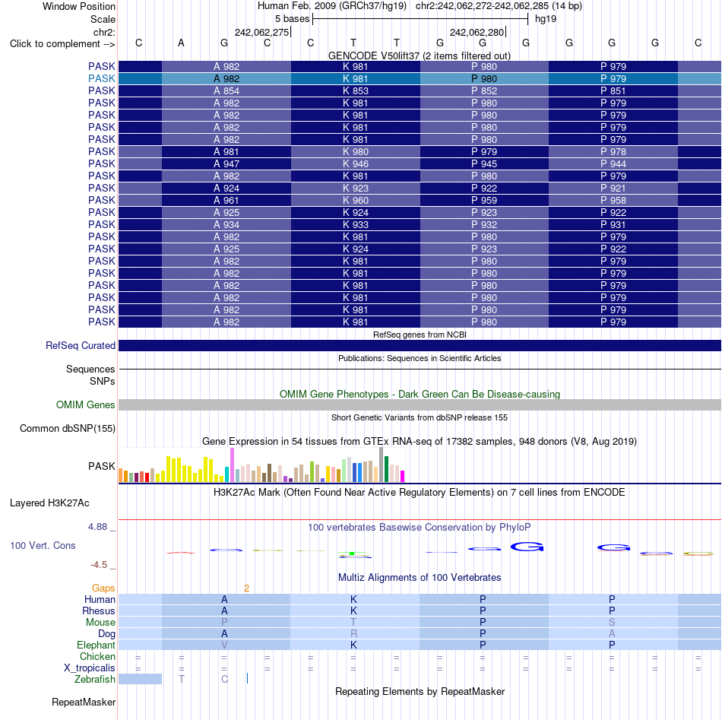The image size is (722, 720).
Task: Click codon cell 'A 961'
Action: pyautogui.click(x=226, y=201)
